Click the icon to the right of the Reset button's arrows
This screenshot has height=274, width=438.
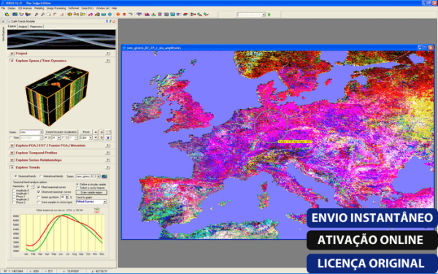click(108, 132)
